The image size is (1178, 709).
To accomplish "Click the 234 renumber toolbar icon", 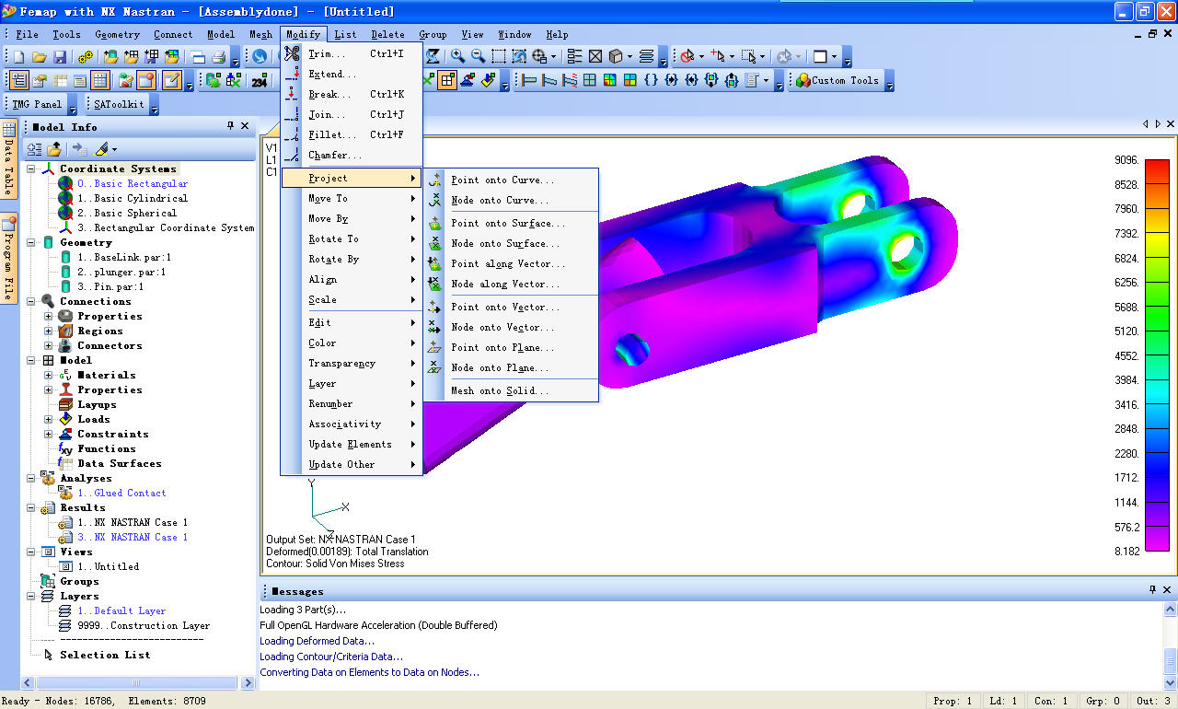I will pyautogui.click(x=260, y=81).
